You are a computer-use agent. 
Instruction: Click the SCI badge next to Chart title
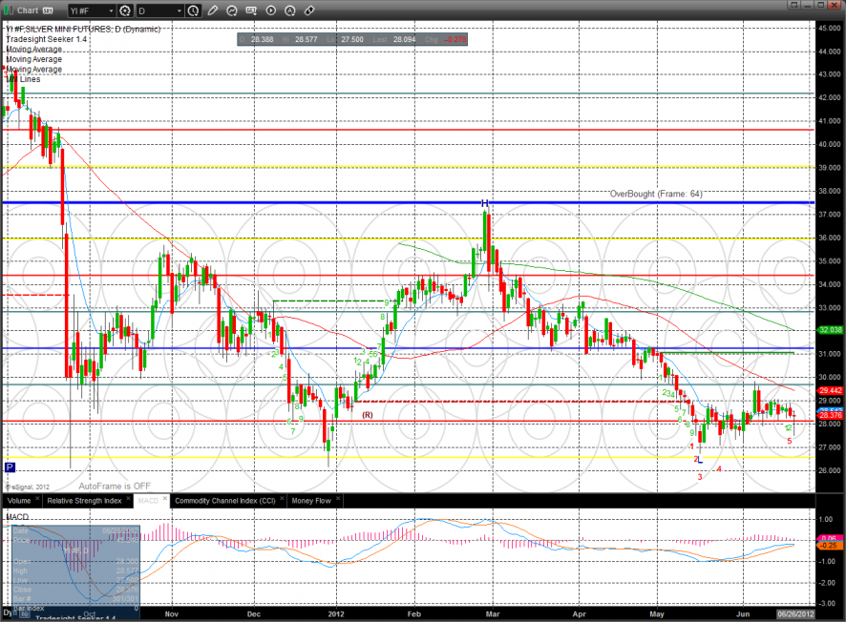coord(46,11)
